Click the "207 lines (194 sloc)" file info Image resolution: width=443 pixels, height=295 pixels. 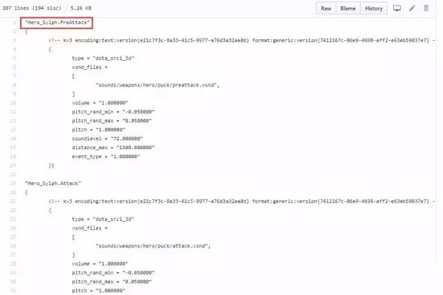point(32,8)
